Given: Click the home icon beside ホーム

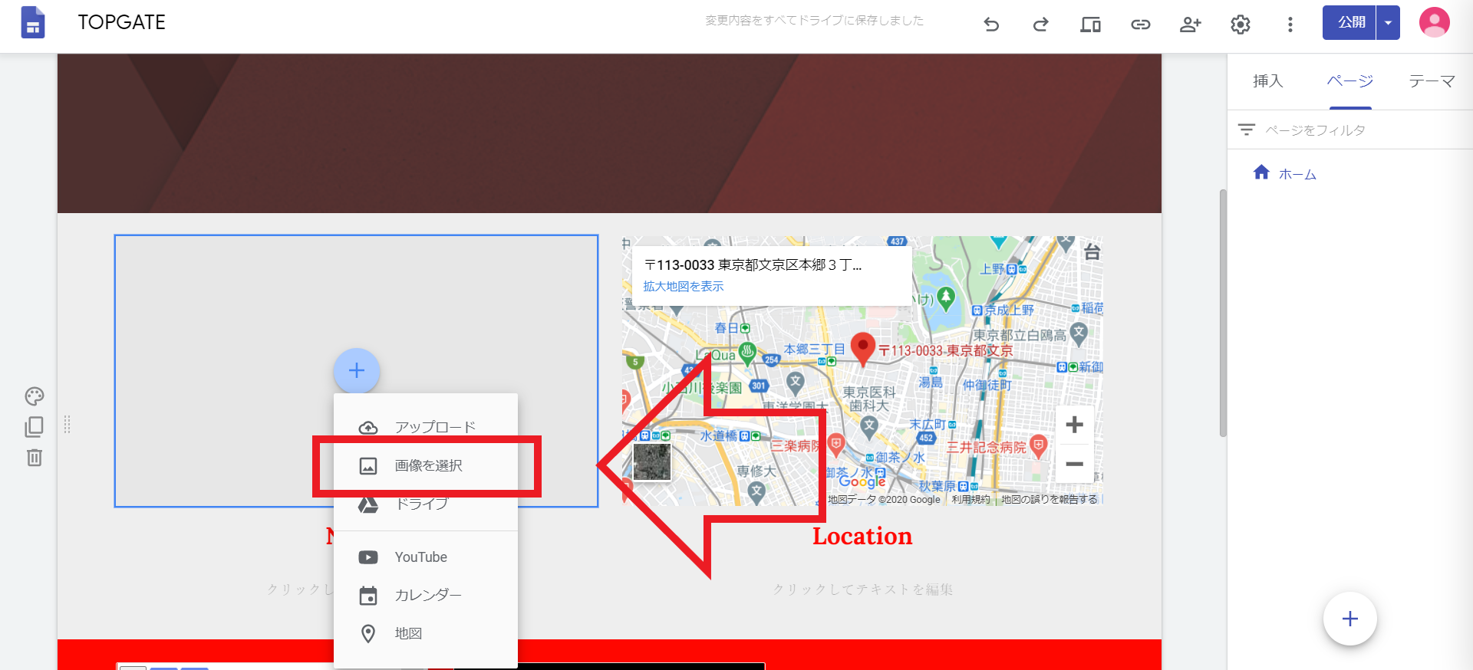Looking at the screenshot, I should 1261,172.
